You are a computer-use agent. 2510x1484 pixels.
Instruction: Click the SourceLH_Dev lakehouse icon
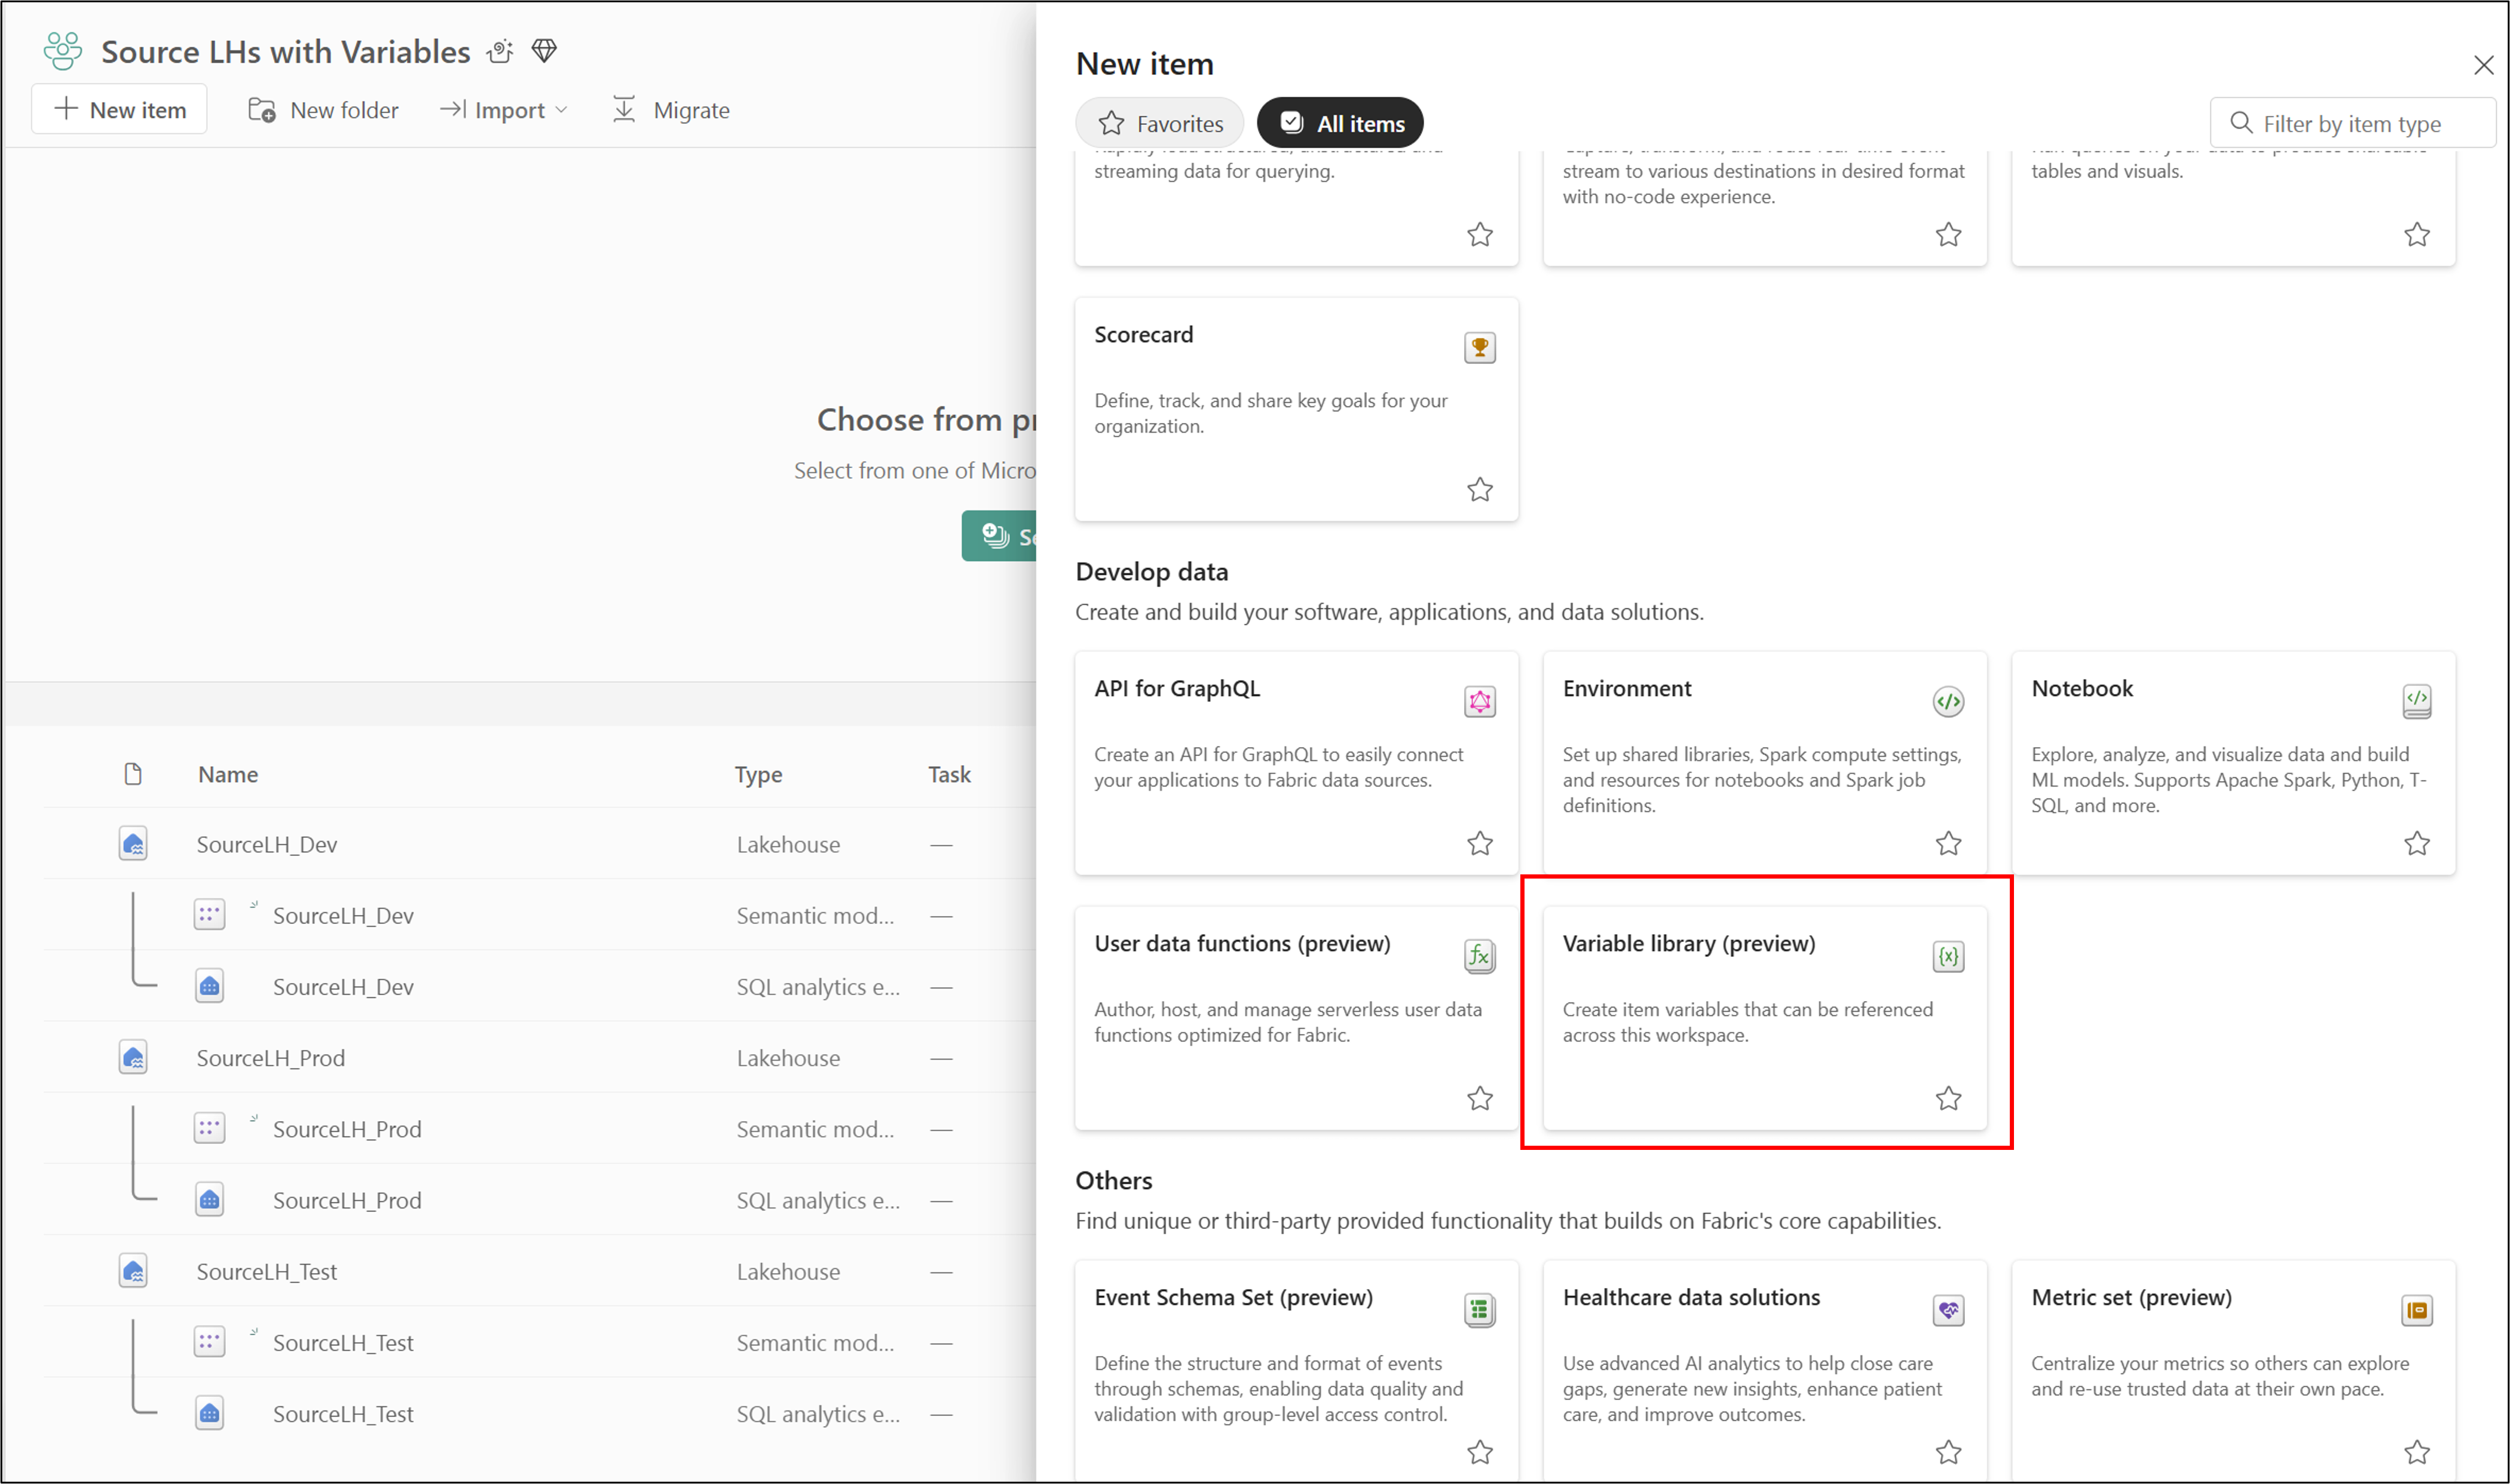133,844
